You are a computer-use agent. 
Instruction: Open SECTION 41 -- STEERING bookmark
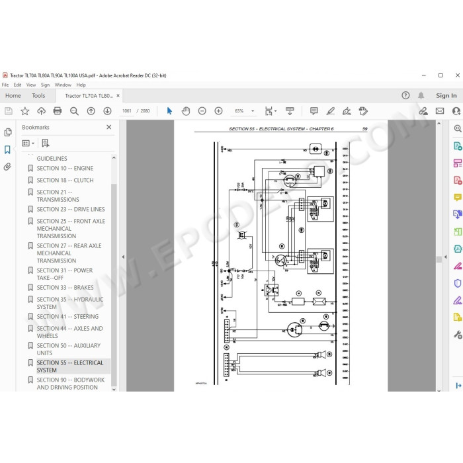click(67, 317)
